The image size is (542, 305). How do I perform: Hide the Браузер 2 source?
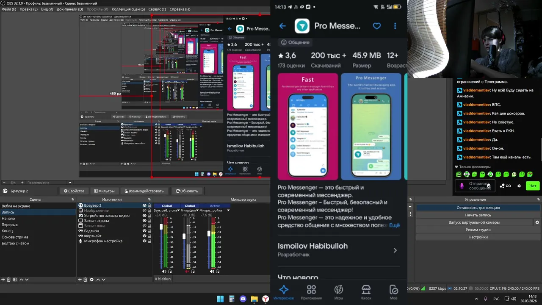tap(144, 205)
